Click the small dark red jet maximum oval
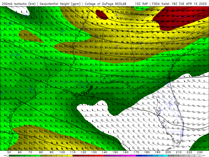Viewport: 209px width, 157px height. [101, 15]
